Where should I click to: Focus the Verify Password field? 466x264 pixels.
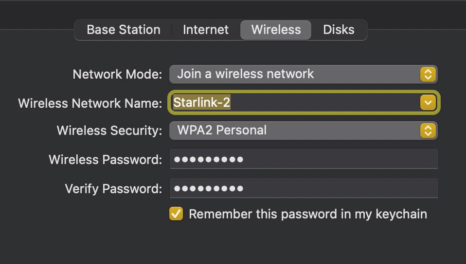(304, 188)
